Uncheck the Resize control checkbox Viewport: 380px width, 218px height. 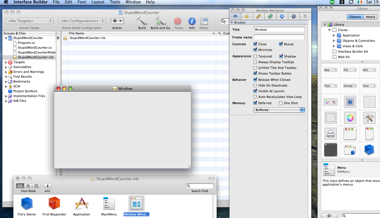coord(281,44)
